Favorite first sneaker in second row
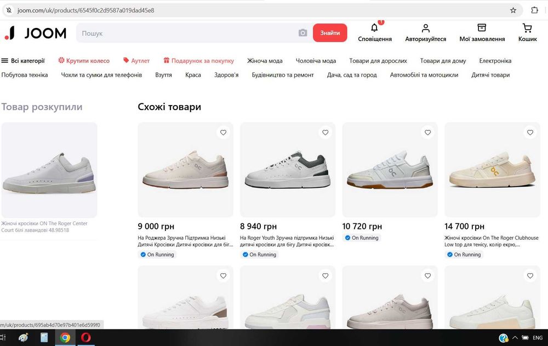The image size is (548, 346). (x=223, y=275)
